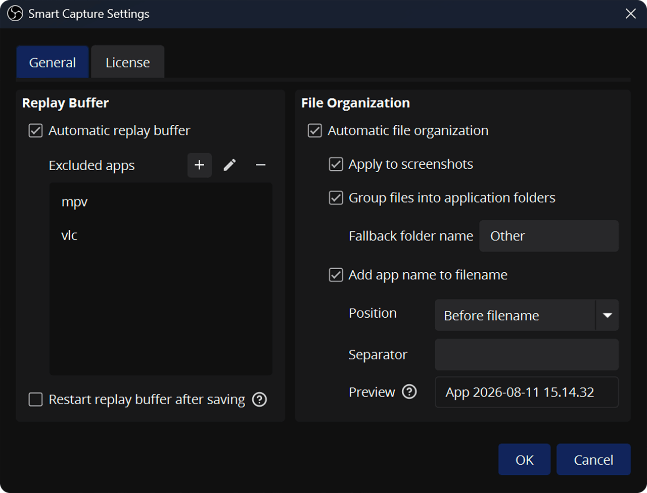Switch to the License tab
The image size is (647, 493).
[x=128, y=62]
